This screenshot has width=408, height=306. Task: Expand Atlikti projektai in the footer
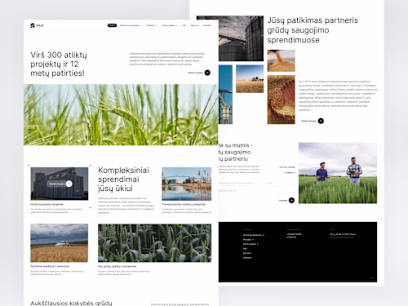pos(251,244)
